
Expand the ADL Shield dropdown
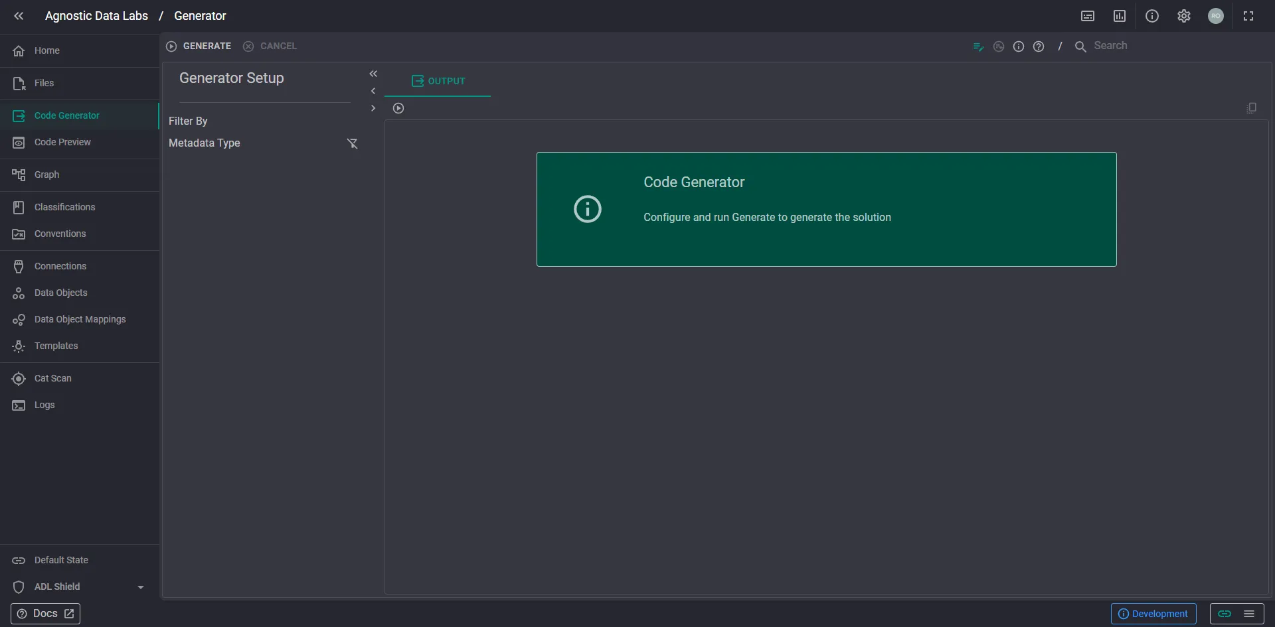pyautogui.click(x=140, y=587)
